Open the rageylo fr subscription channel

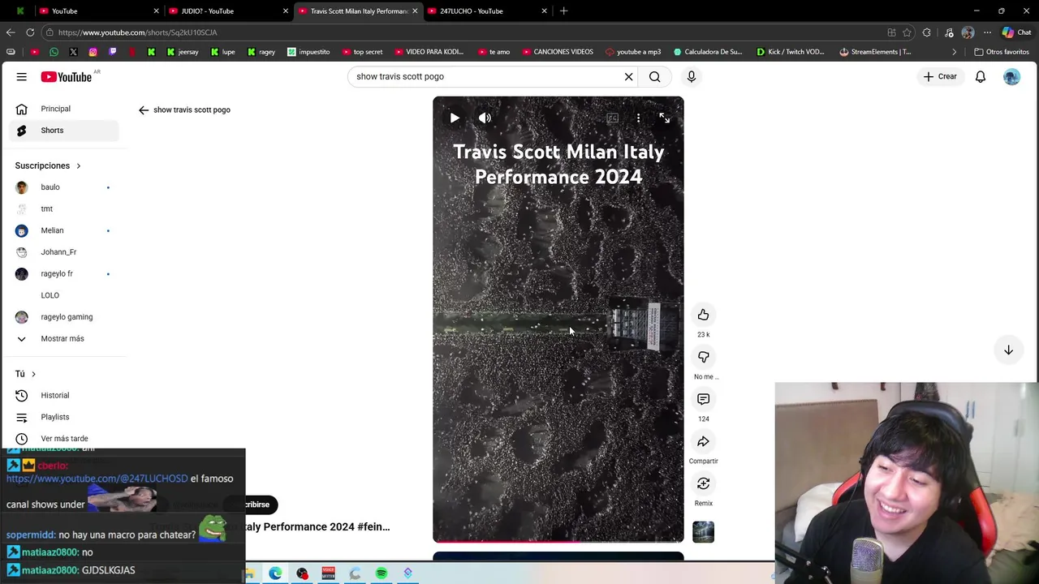[x=63, y=273]
